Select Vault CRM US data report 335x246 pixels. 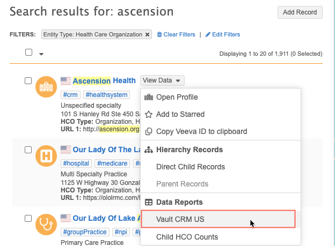180,219
